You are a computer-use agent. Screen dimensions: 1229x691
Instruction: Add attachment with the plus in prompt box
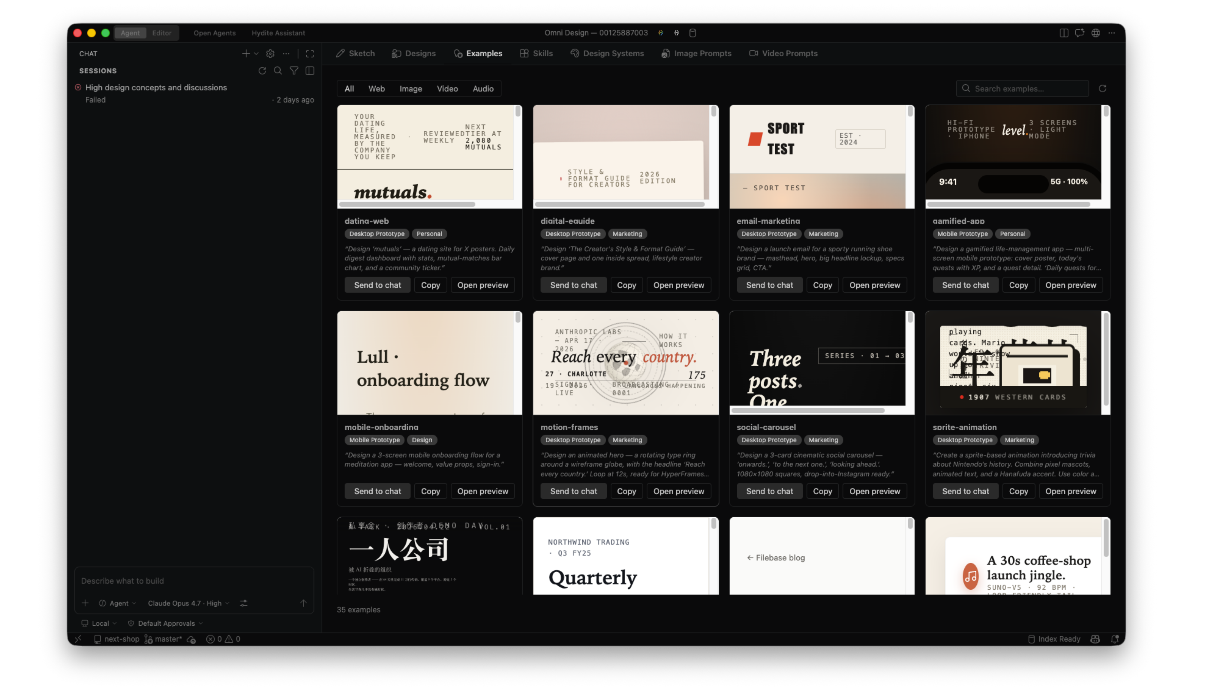coord(85,603)
